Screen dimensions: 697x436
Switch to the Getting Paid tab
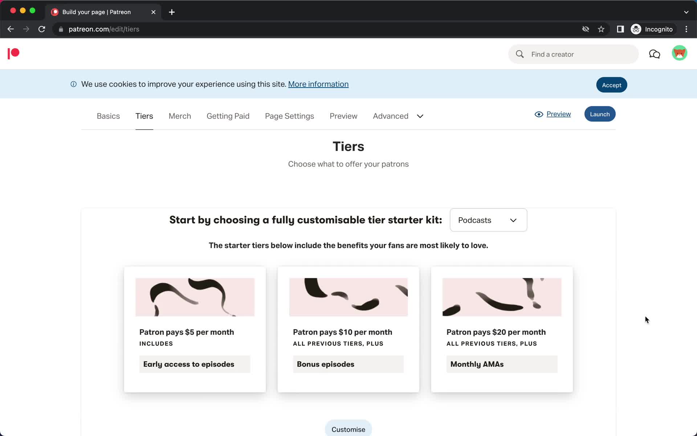coord(228,116)
